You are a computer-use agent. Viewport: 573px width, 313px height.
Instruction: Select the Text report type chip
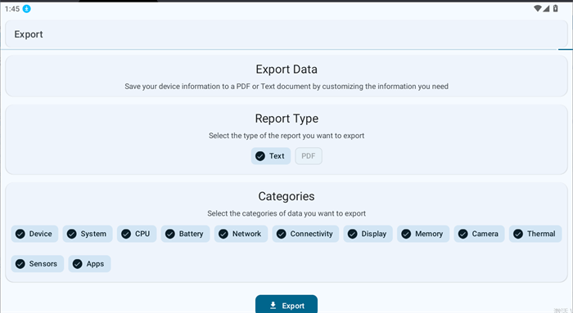coord(271,156)
